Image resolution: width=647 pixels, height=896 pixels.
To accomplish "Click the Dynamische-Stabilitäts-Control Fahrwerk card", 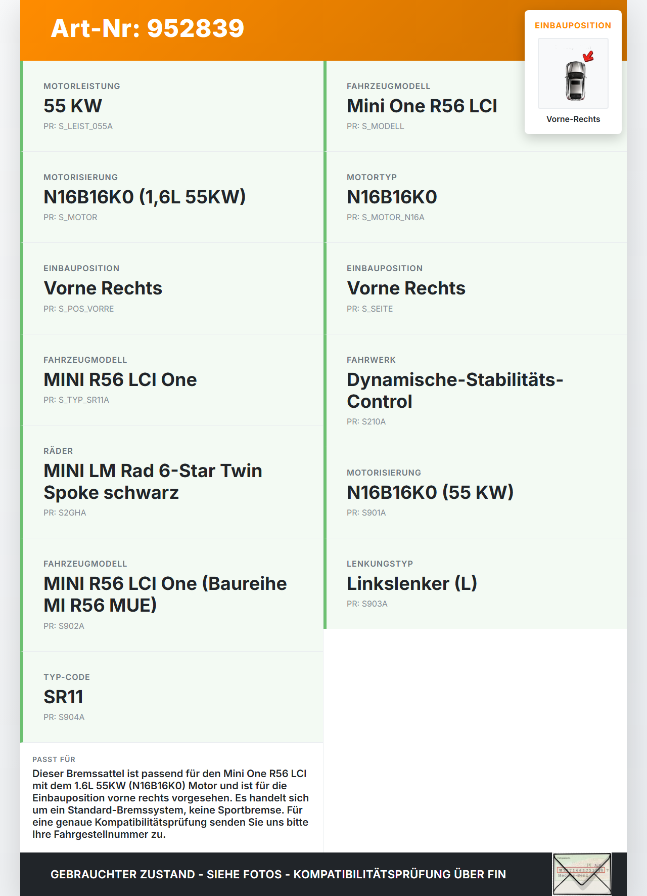I will [x=475, y=391].
